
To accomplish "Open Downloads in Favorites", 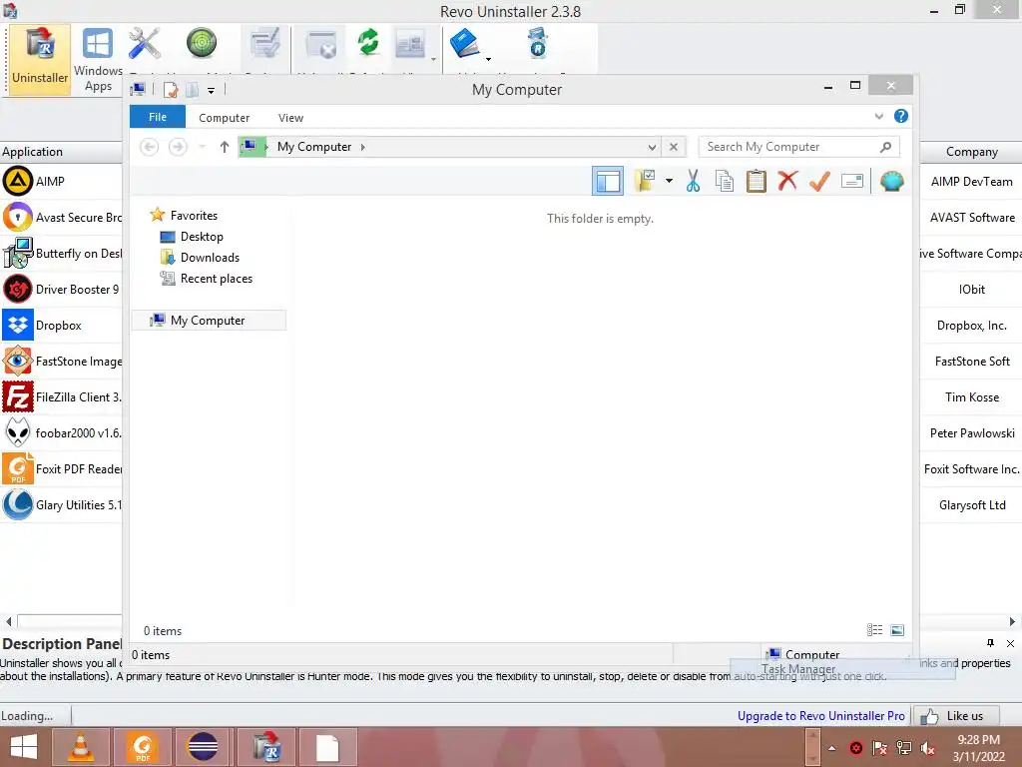I will tap(210, 257).
